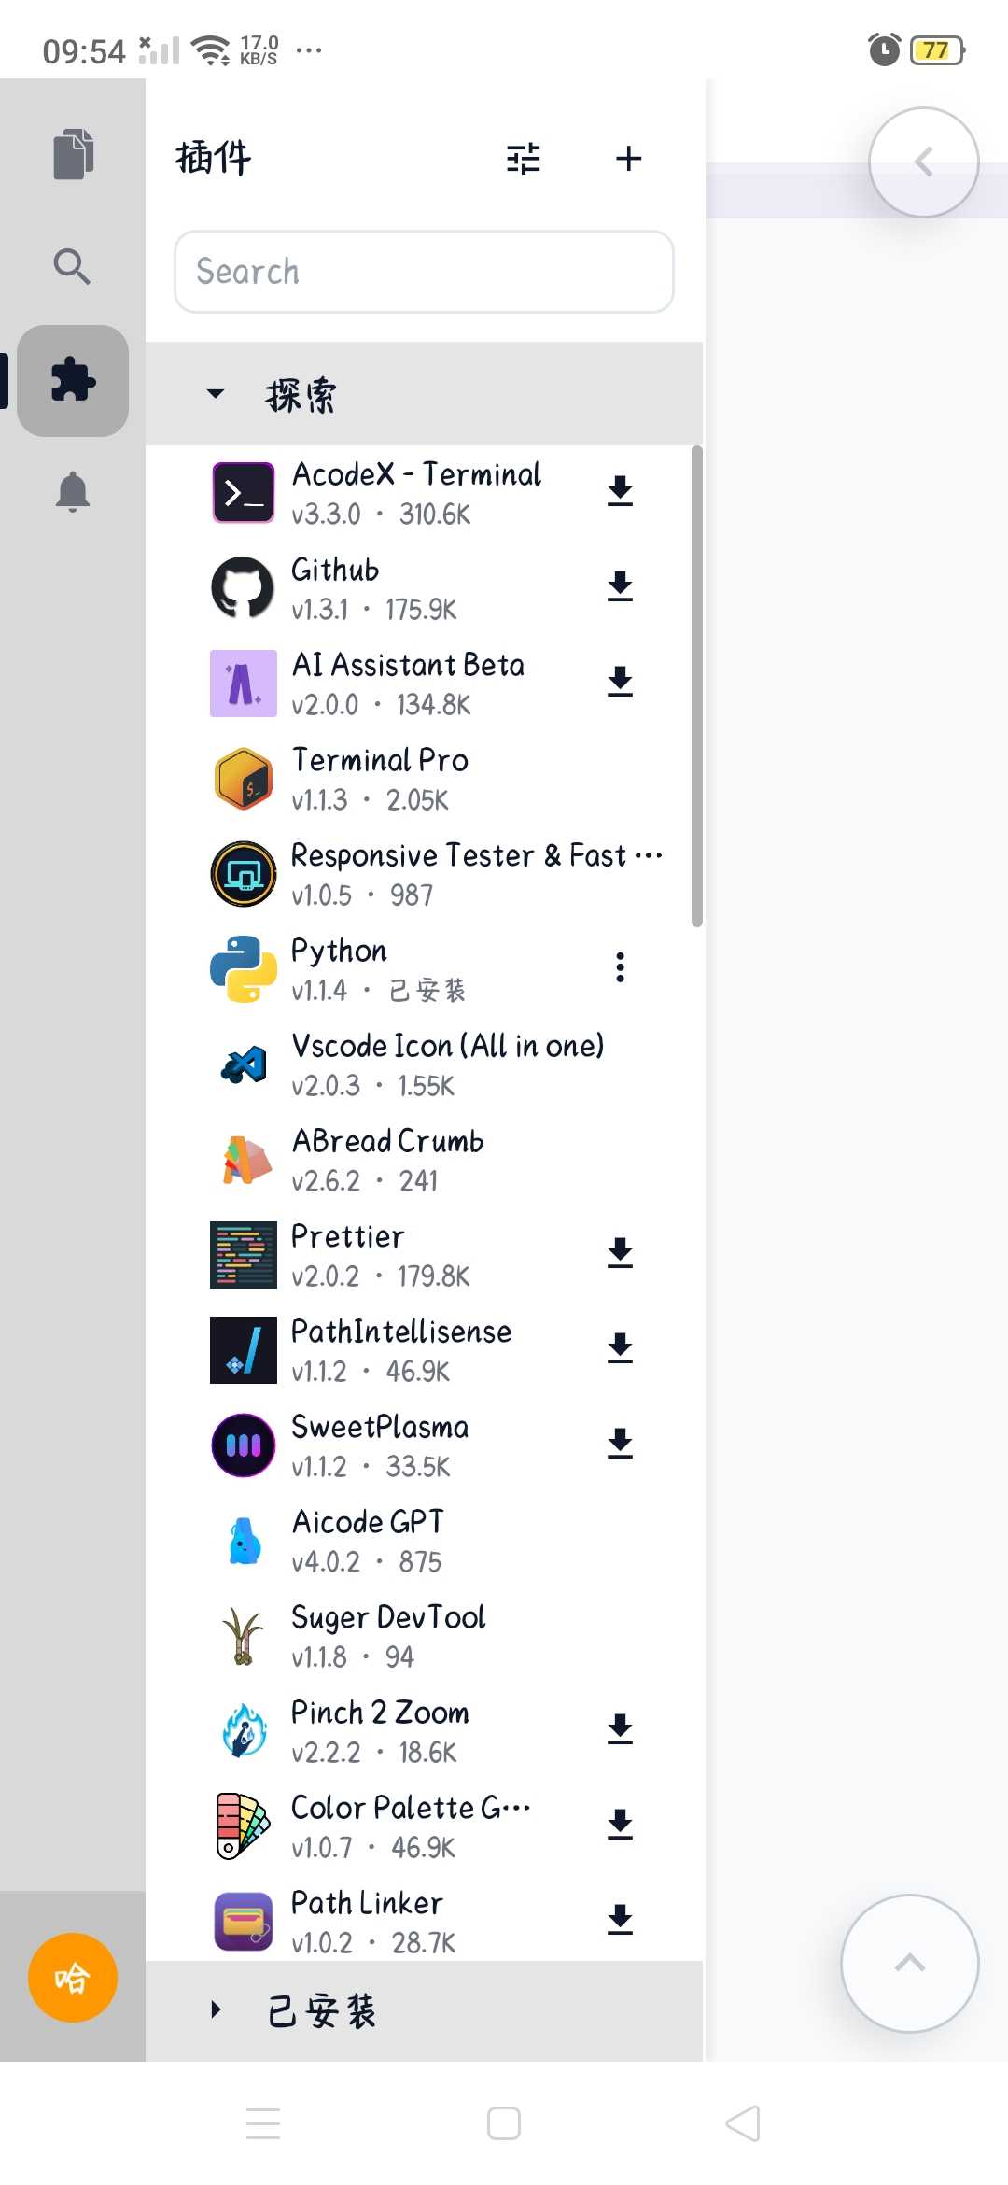This screenshot has height=2185, width=1008.
Task: Collapse the 探索 section
Action: (424, 394)
